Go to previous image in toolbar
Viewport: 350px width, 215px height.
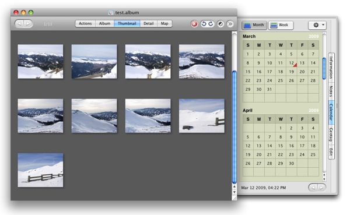[x=19, y=24]
